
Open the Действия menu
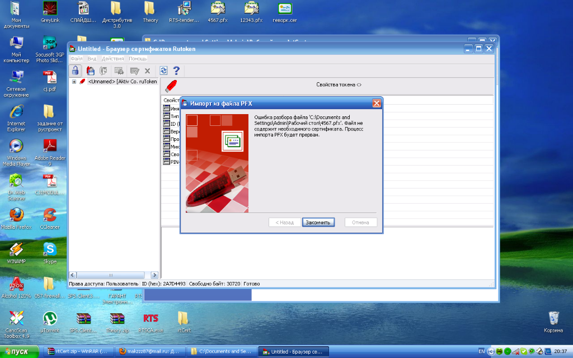click(x=112, y=59)
